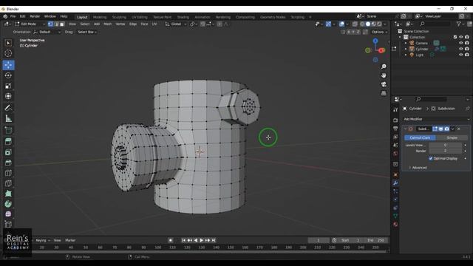This screenshot has height=266, width=473.
Task: Click the outliner search field
Action: coord(435,24)
